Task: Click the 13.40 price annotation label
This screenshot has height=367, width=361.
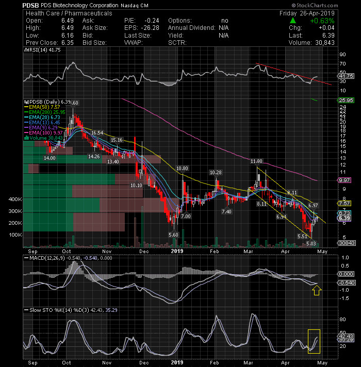Action: point(113,161)
